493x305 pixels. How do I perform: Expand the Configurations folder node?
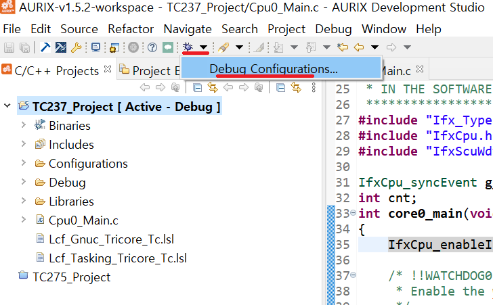click(24, 163)
